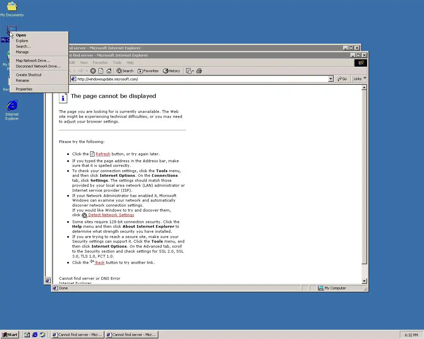Screen dimensions: 424x339
Task: Launch Internet Explorer from quick launch
Action: point(35,335)
